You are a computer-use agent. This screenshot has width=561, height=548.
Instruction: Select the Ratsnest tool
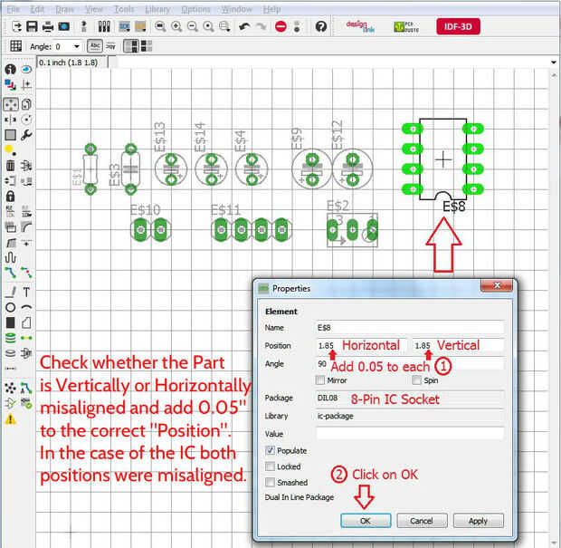coord(10,388)
